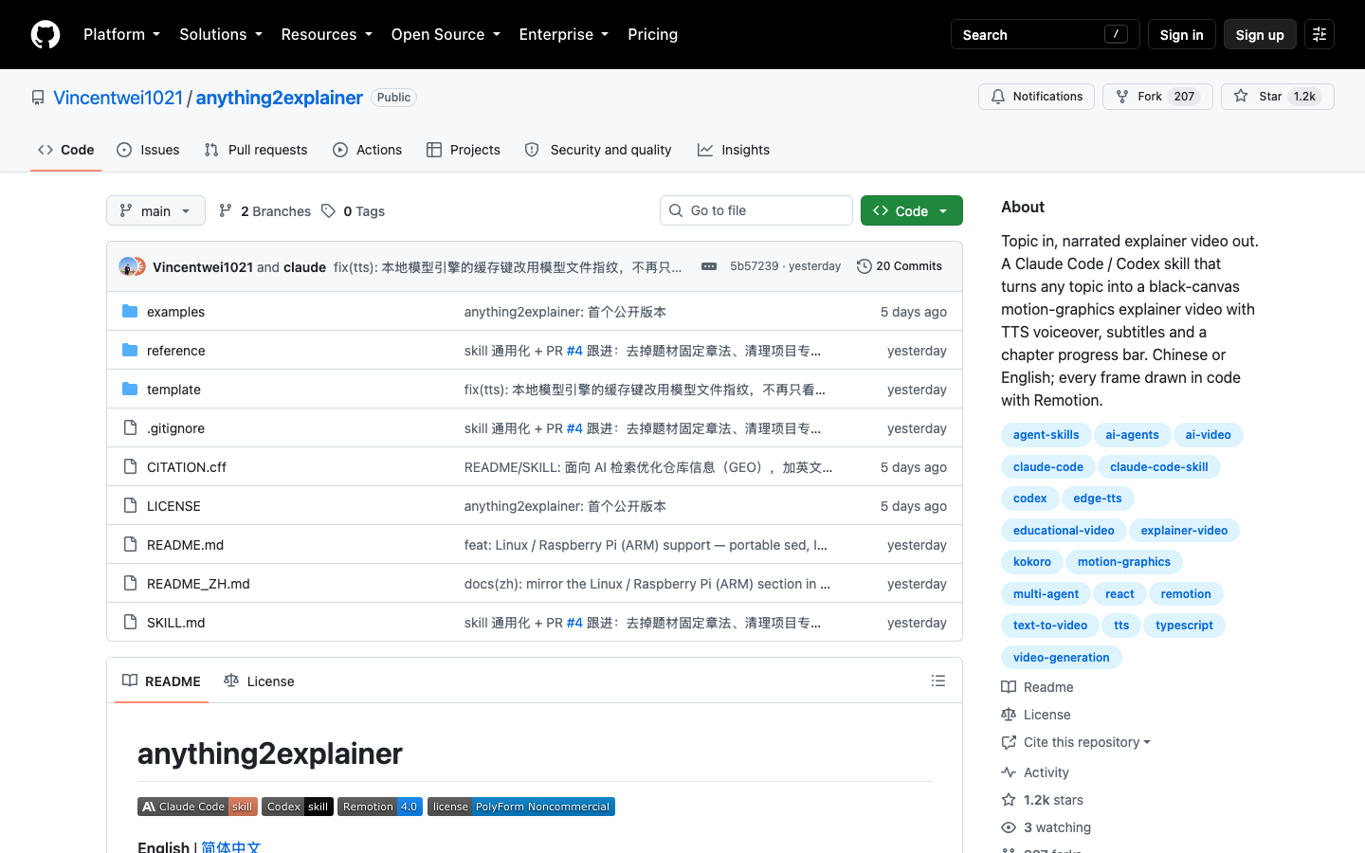Open the template folder
Screen dimensions: 1365x853
point(173,390)
